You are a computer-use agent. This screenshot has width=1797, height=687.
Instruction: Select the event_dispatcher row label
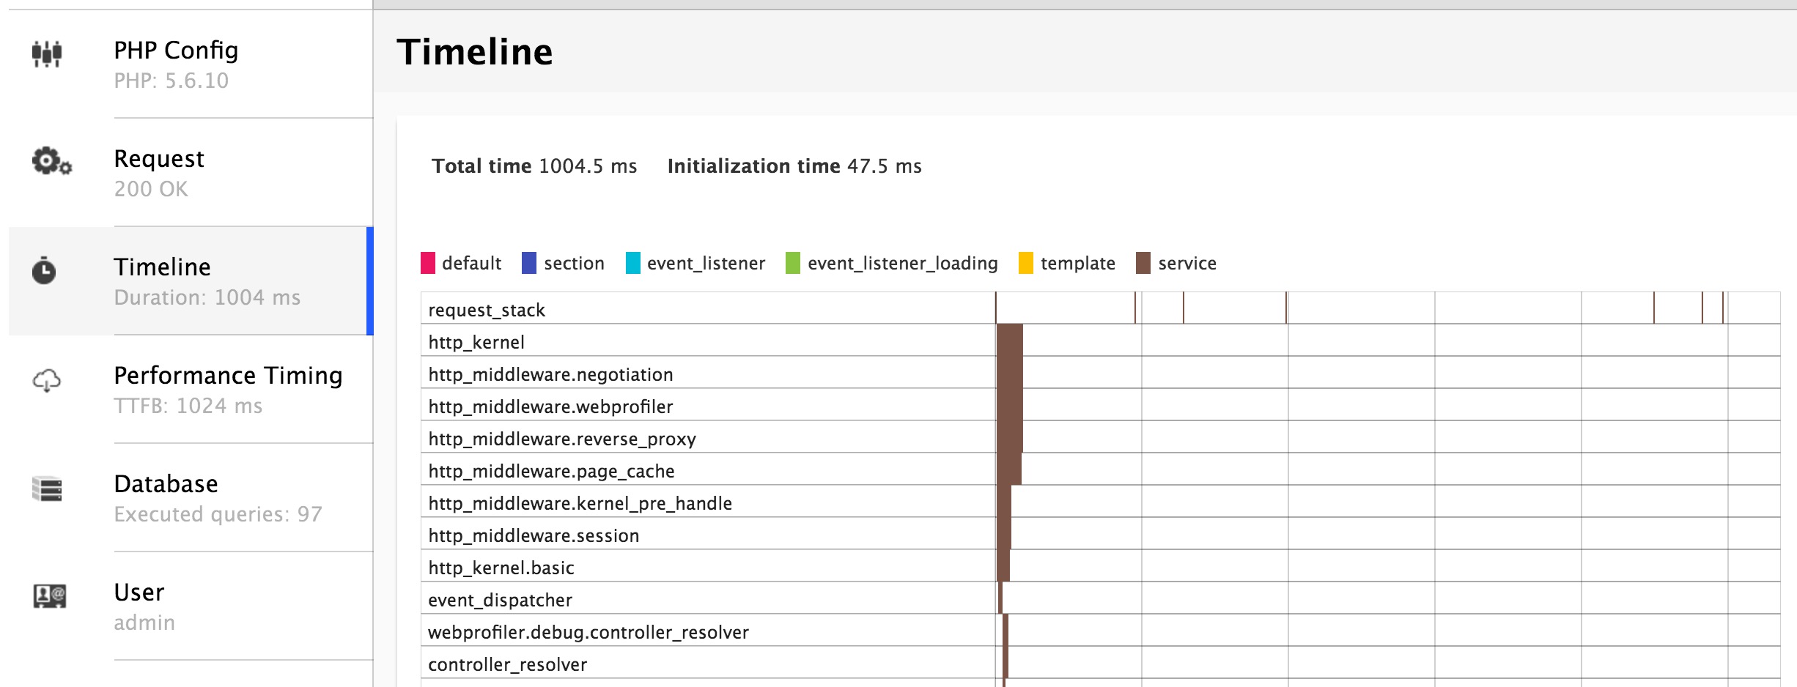tap(500, 600)
